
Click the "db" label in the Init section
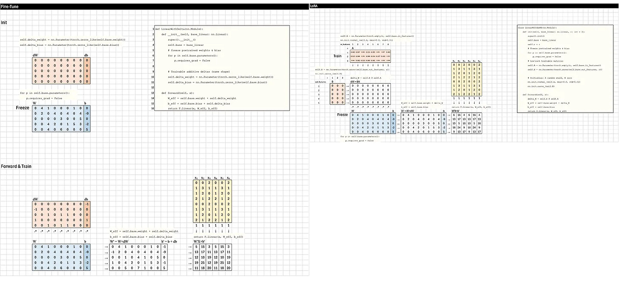tap(86, 55)
